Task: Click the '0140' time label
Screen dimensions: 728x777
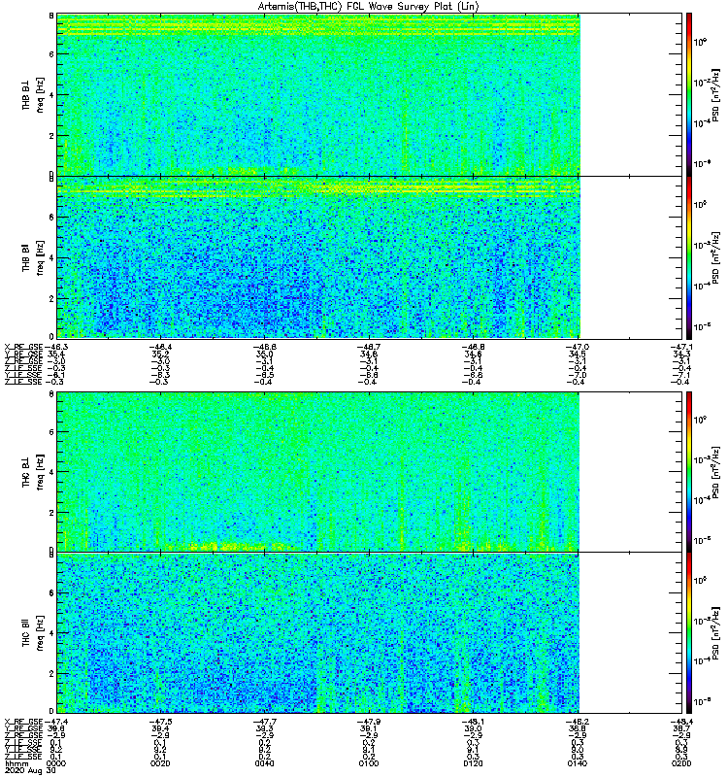Action: click(x=577, y=763)
